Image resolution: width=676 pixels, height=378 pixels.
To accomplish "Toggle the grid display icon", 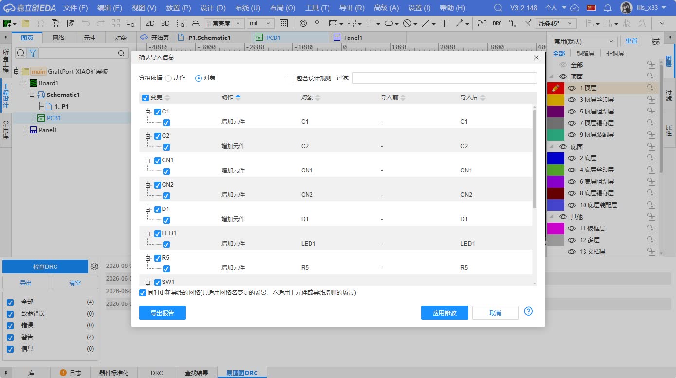I will tap(284, 23).
